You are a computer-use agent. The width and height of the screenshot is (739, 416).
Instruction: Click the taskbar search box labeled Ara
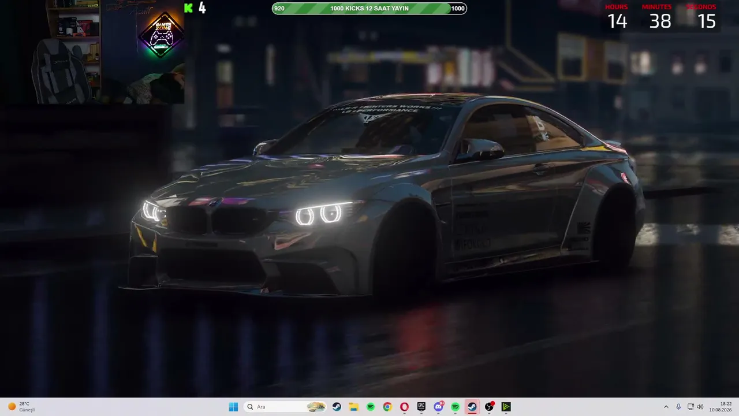286,407
